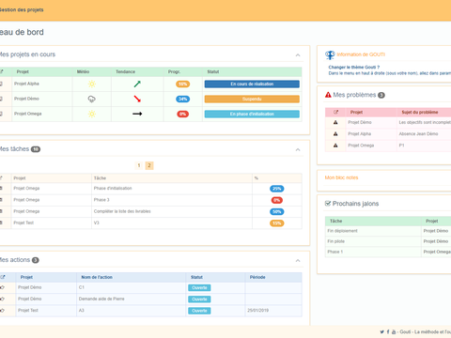Open Projet Omega in the projects table
This screenshot has width=451, height=338.
pyautogui.click(x=28, y=114)
